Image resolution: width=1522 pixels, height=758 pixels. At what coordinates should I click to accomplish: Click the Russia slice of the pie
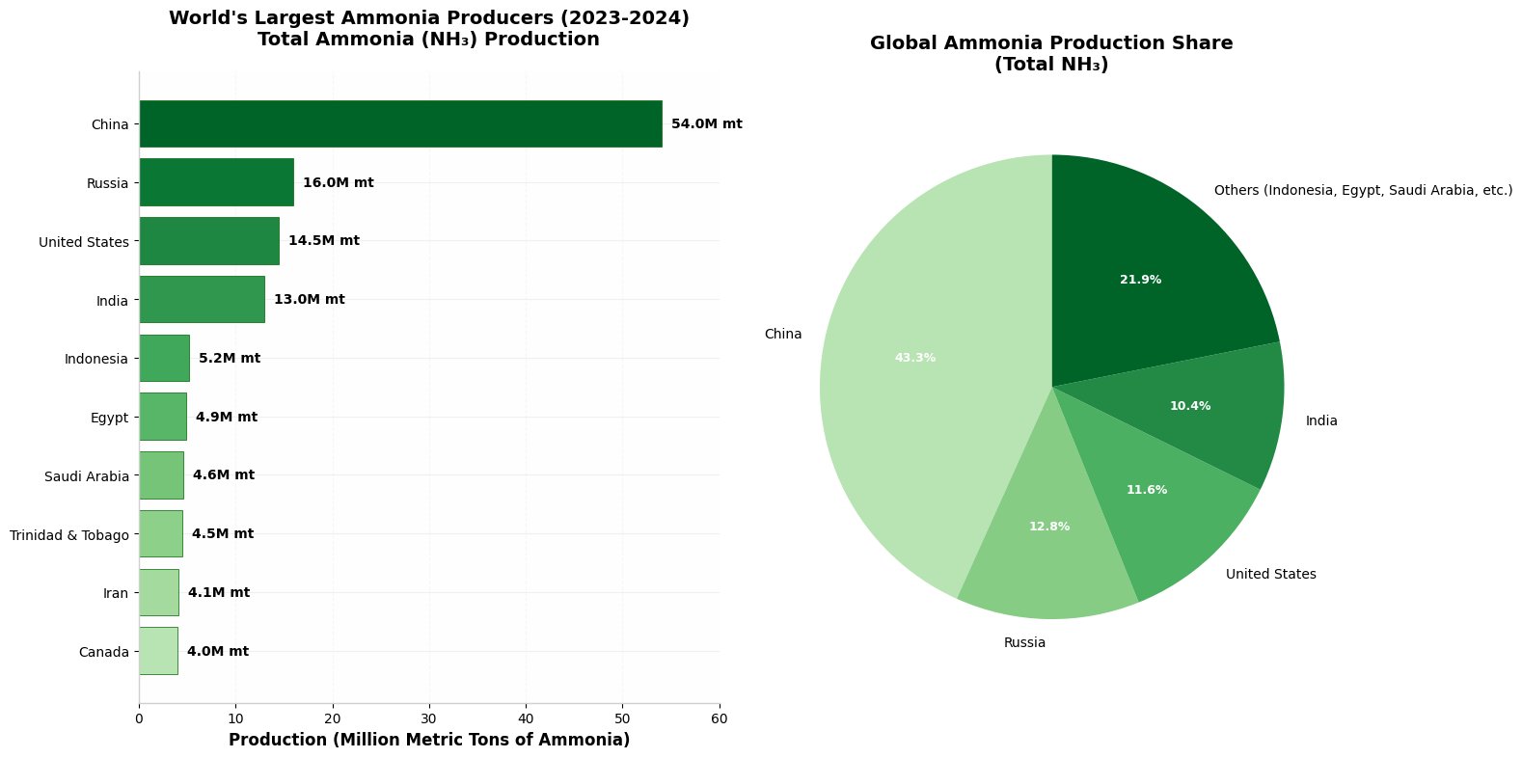click(x=1046, y=550)
